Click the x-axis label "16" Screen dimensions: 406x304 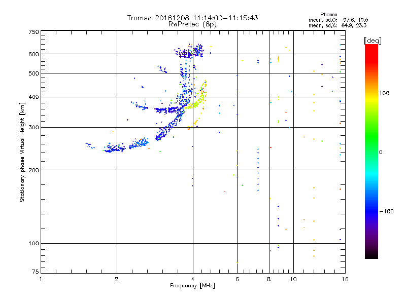click(345, 280)
